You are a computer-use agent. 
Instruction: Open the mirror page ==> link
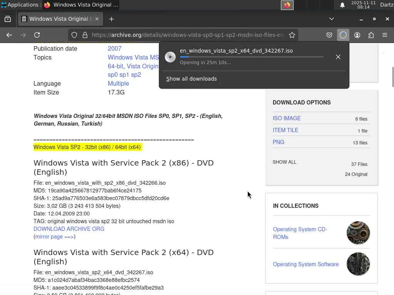click(x=55, y=237)
